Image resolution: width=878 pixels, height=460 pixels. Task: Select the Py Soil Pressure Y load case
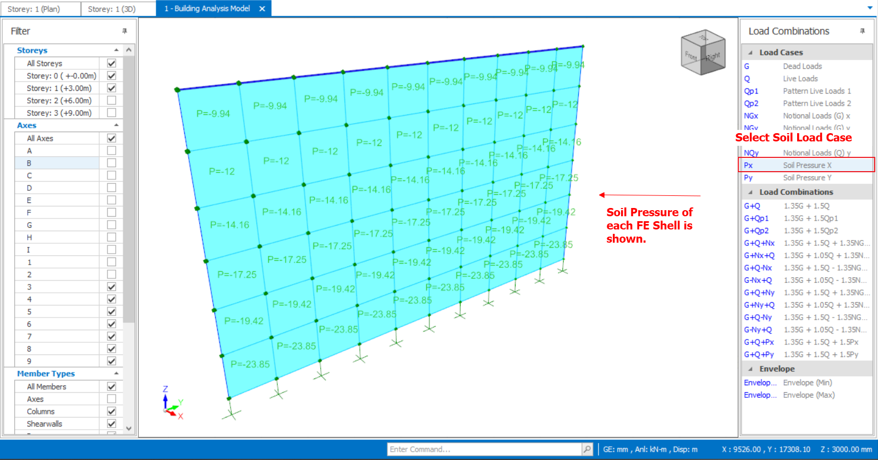tap(806, 178)
